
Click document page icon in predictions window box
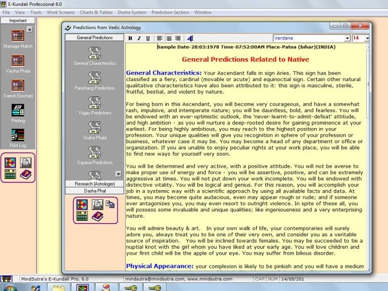point(97,205)
